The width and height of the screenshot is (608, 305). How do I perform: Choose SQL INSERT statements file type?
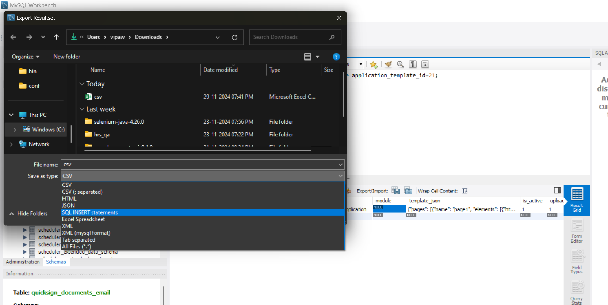pyautogui.click(x=203, y=212)
